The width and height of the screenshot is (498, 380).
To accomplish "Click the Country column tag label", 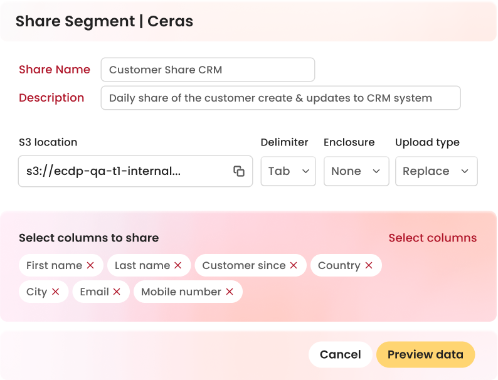I will (x=339, y=266).
